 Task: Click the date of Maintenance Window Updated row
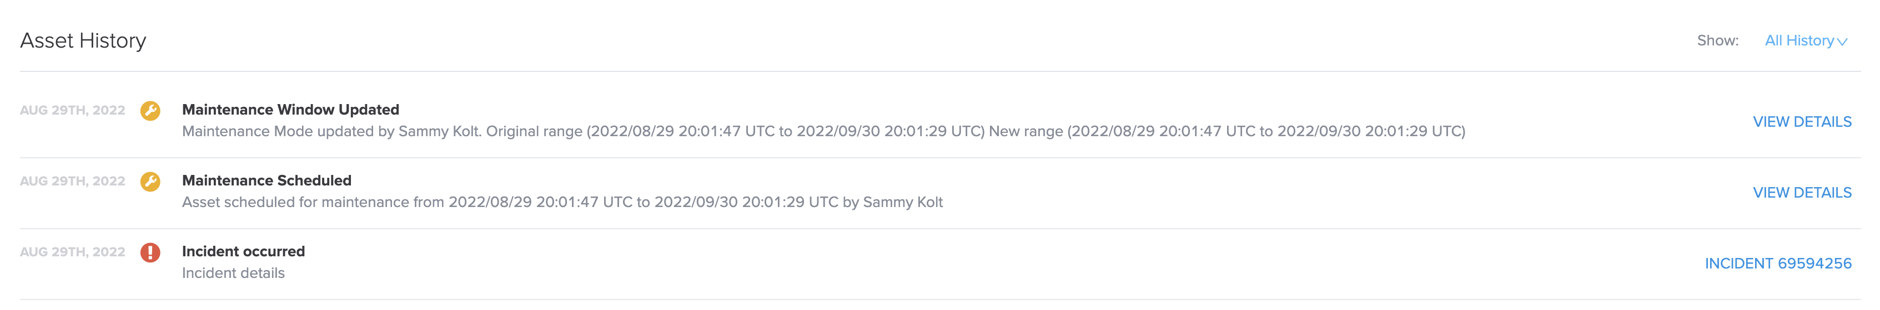pos(72,111)
